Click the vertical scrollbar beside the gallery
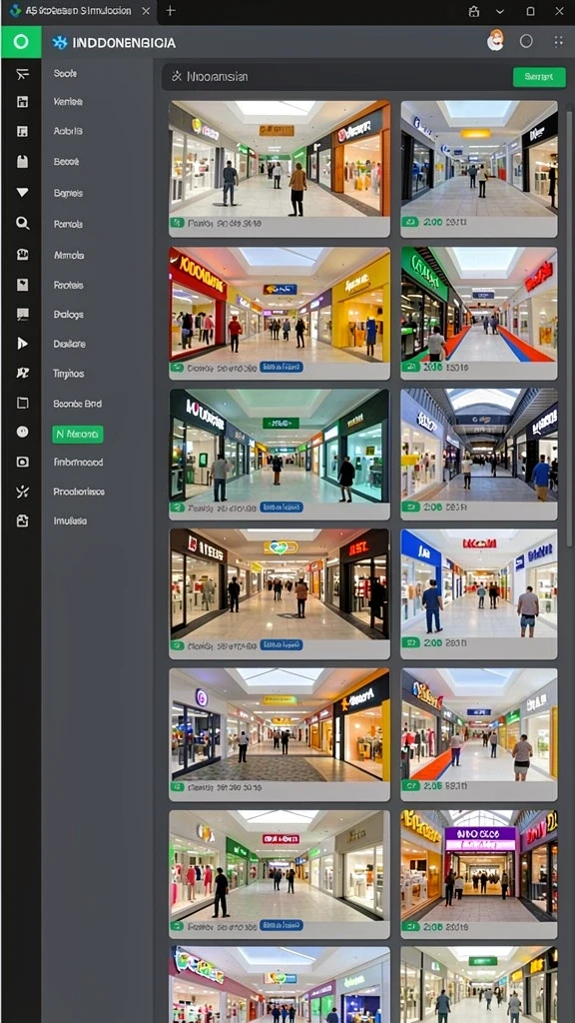This screenshot has width=575, height=1023. pos(570,327)
